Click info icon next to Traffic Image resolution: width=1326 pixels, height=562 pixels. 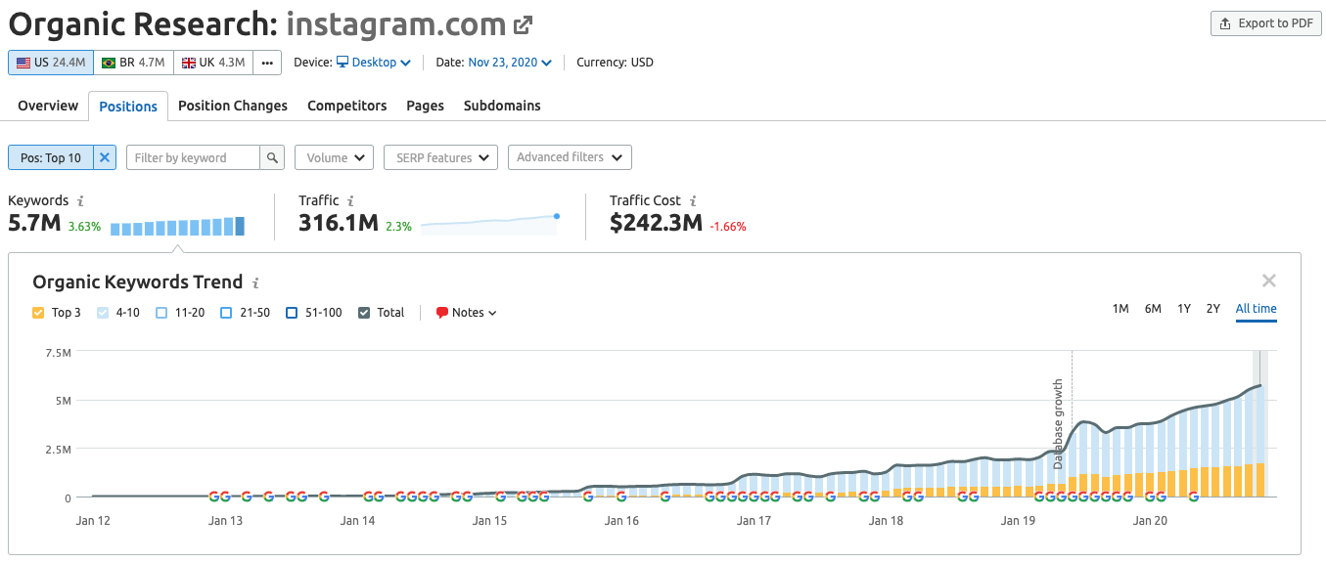[350, 200]
